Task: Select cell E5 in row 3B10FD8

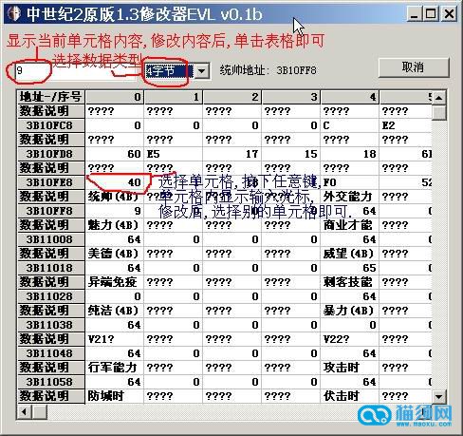Action: click(174, 154)
